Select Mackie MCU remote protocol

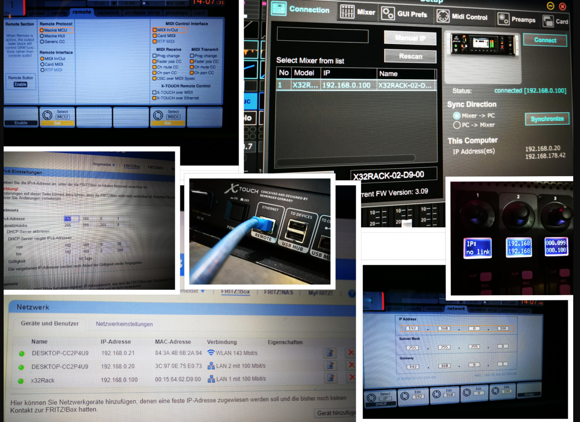(x=42, y=30)
